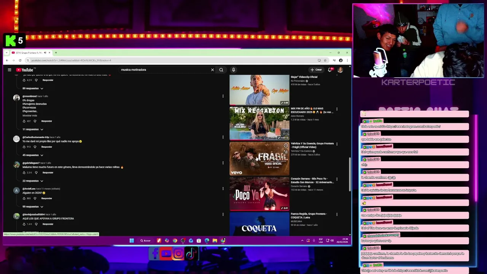Reply to @gabrieleguez7's comment

(48, 172)
